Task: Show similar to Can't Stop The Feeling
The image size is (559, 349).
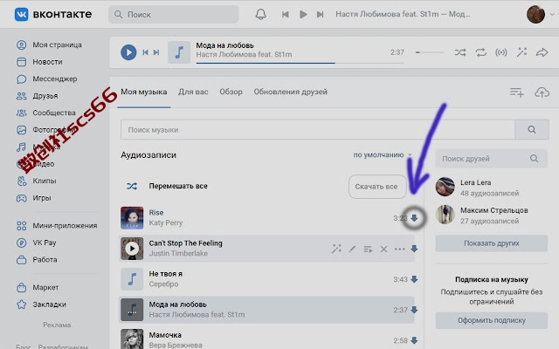Action: point(335,249)
